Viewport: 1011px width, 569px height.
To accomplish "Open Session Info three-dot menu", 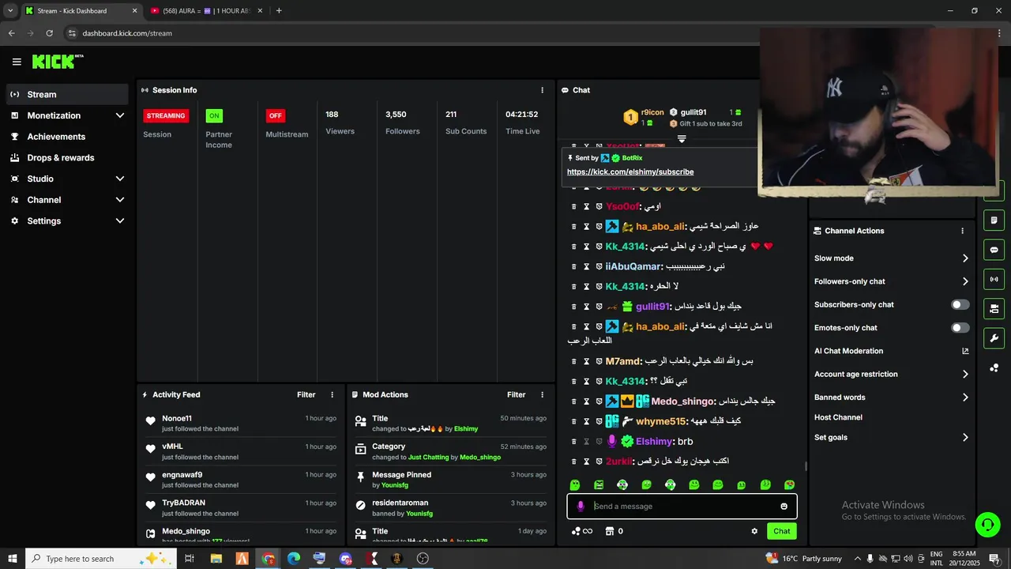I will pos(542,90).
